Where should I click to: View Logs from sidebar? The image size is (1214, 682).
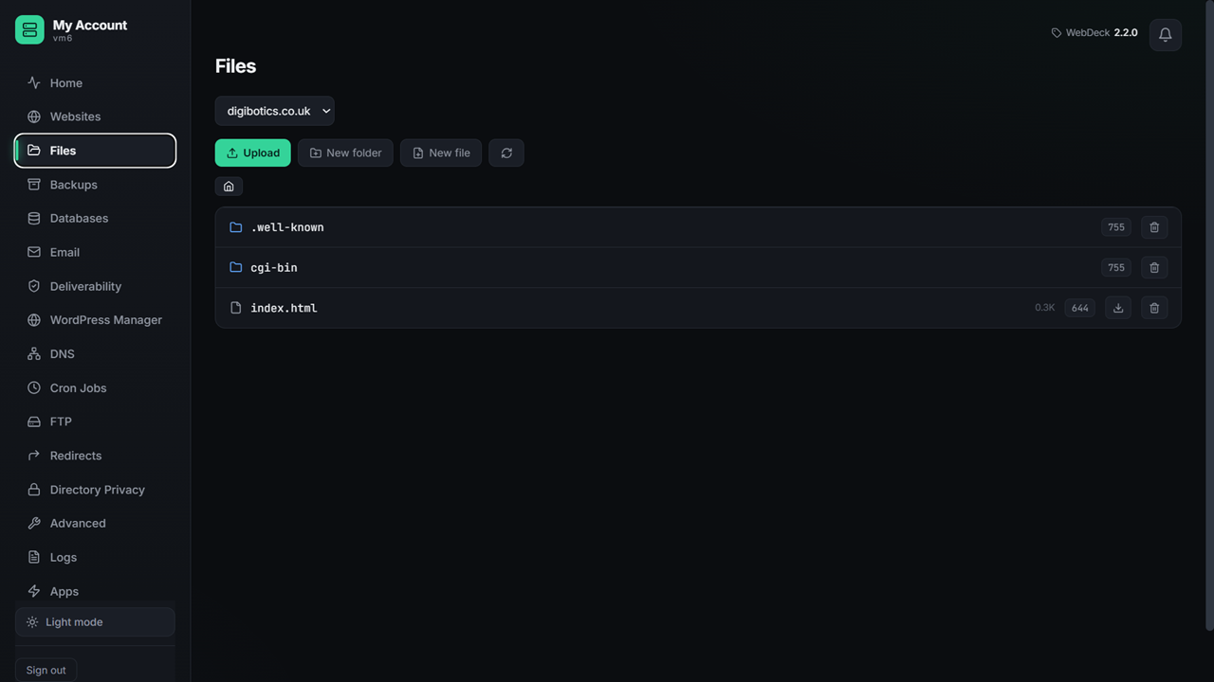95,557
